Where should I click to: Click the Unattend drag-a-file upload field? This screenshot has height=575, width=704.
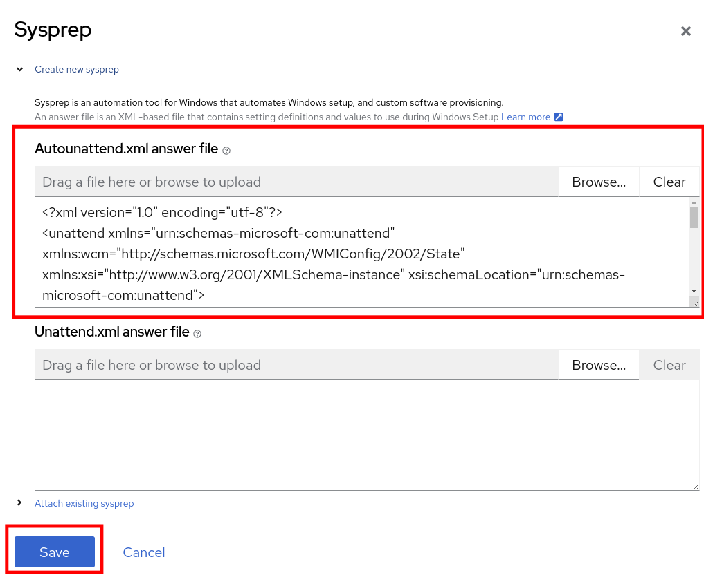pyautogui.click(x=296, y=365)
